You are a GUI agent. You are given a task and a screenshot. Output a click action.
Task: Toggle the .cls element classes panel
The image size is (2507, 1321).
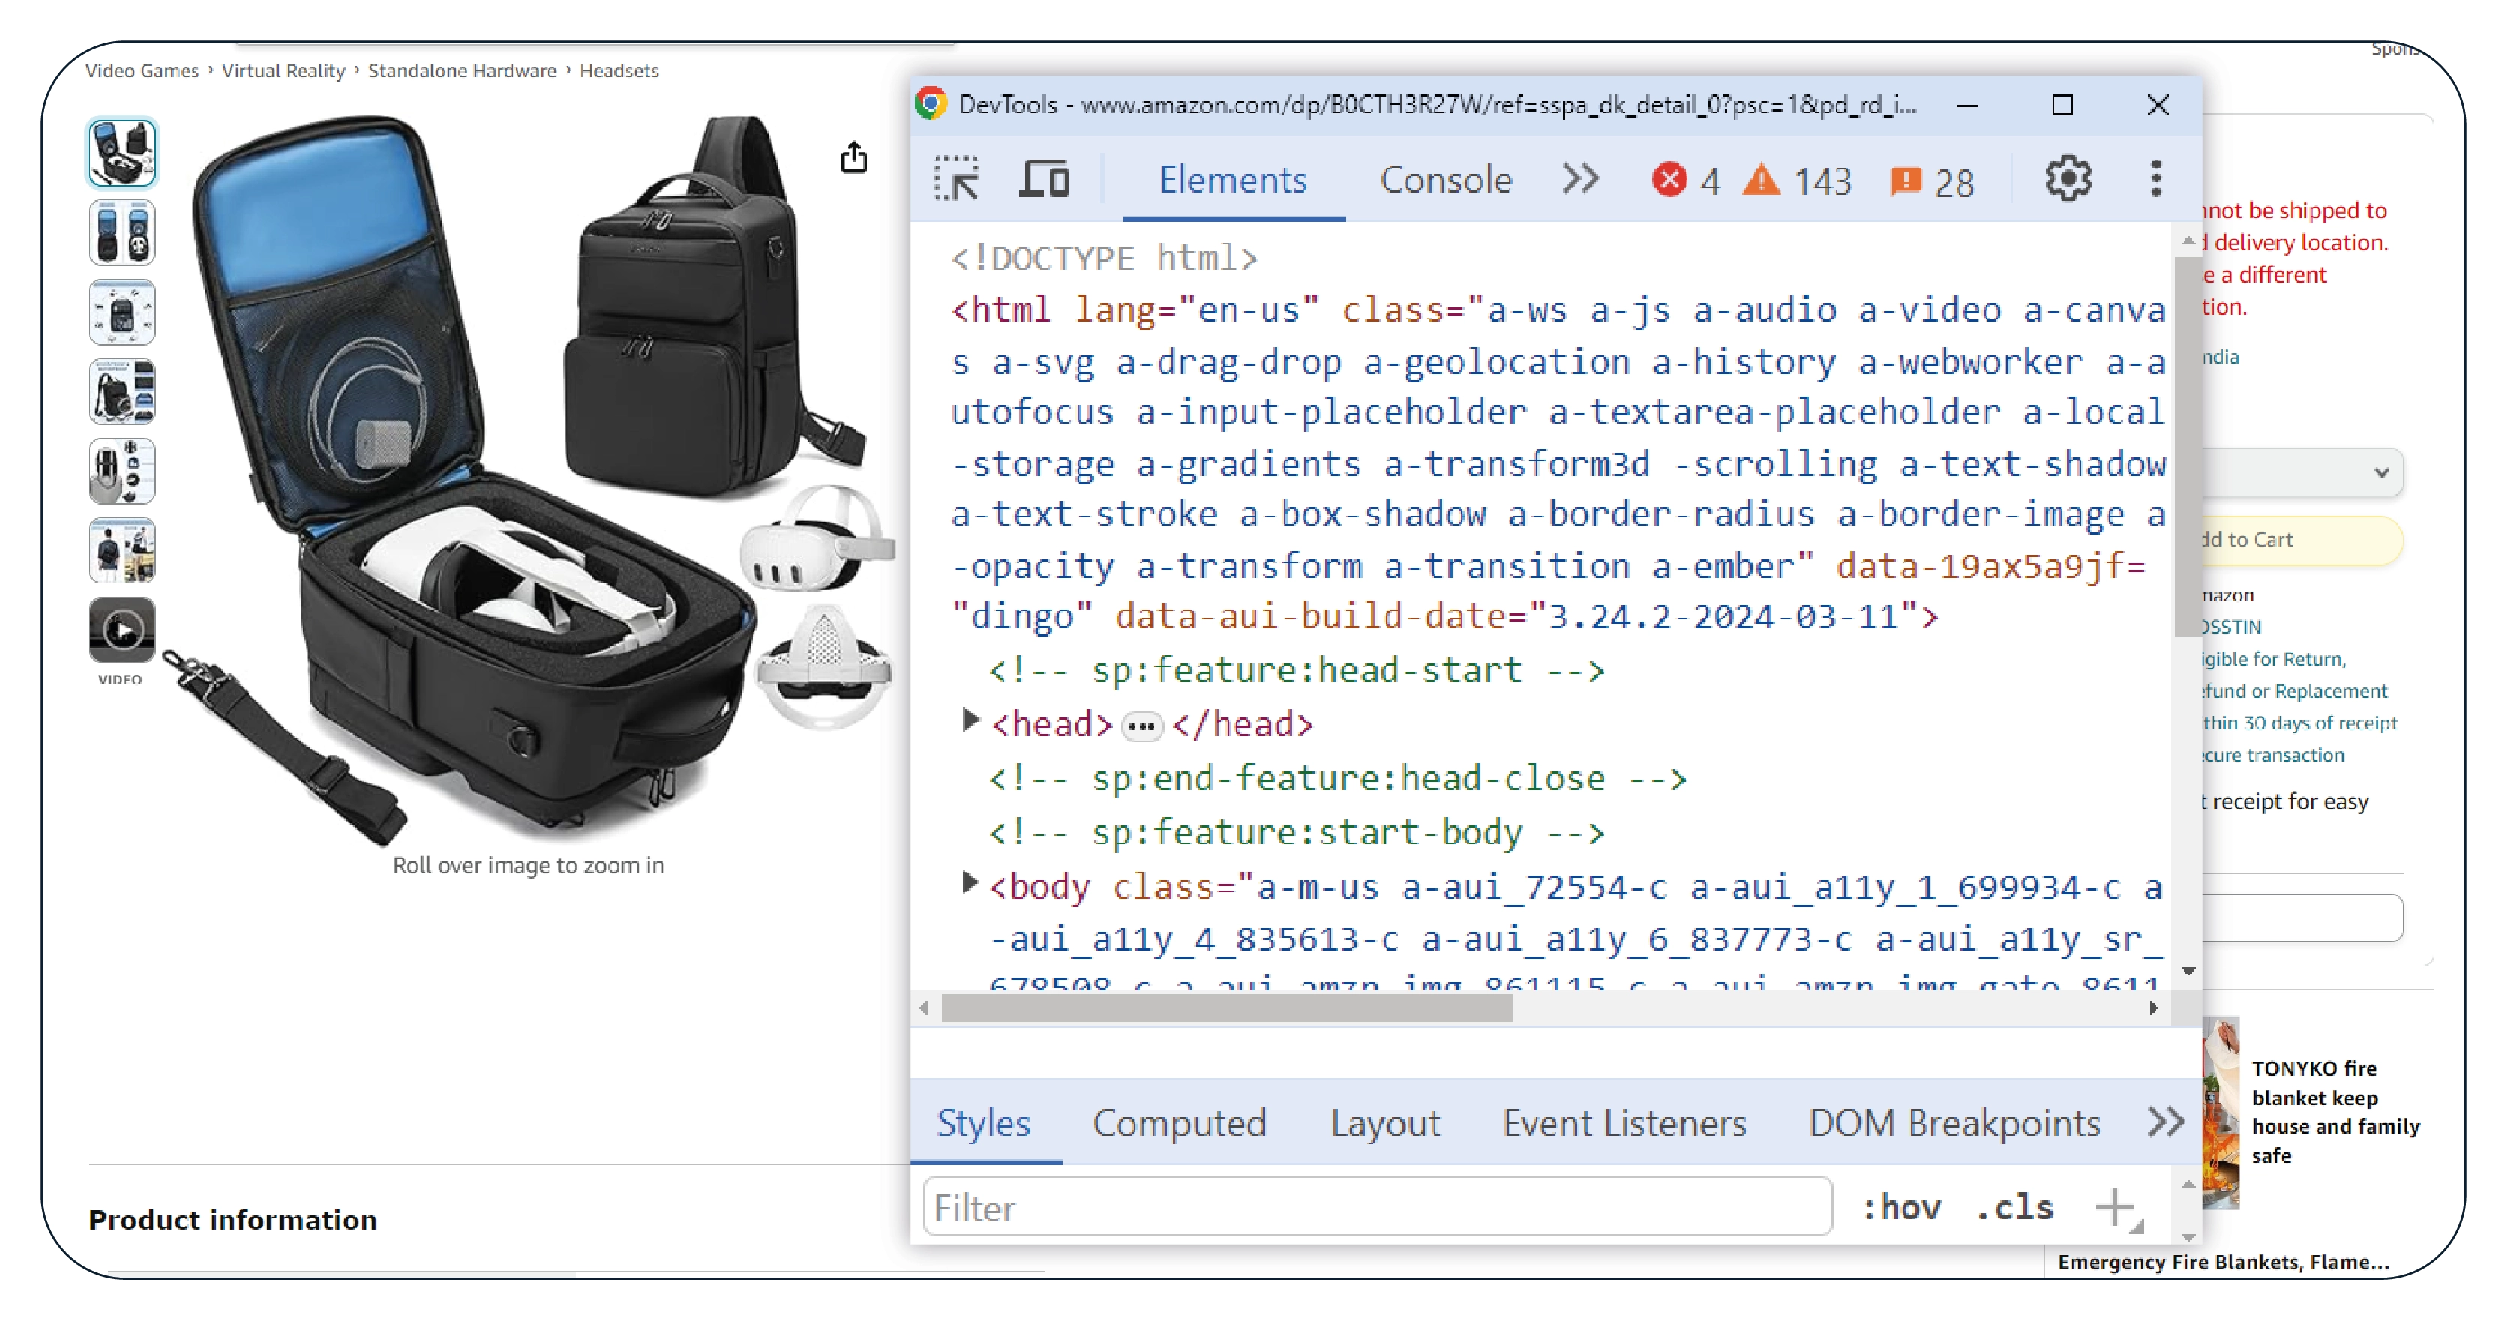2014,1207
